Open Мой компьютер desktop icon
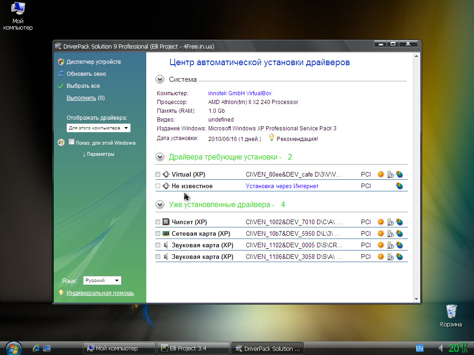 pos(18,16)
